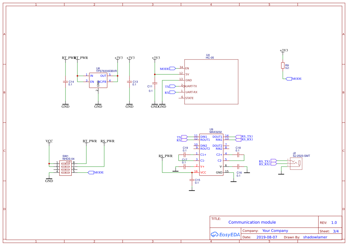Click the capacitor C14 symbol
This screenshot has height=246, width=348.
tap(65, 81)
